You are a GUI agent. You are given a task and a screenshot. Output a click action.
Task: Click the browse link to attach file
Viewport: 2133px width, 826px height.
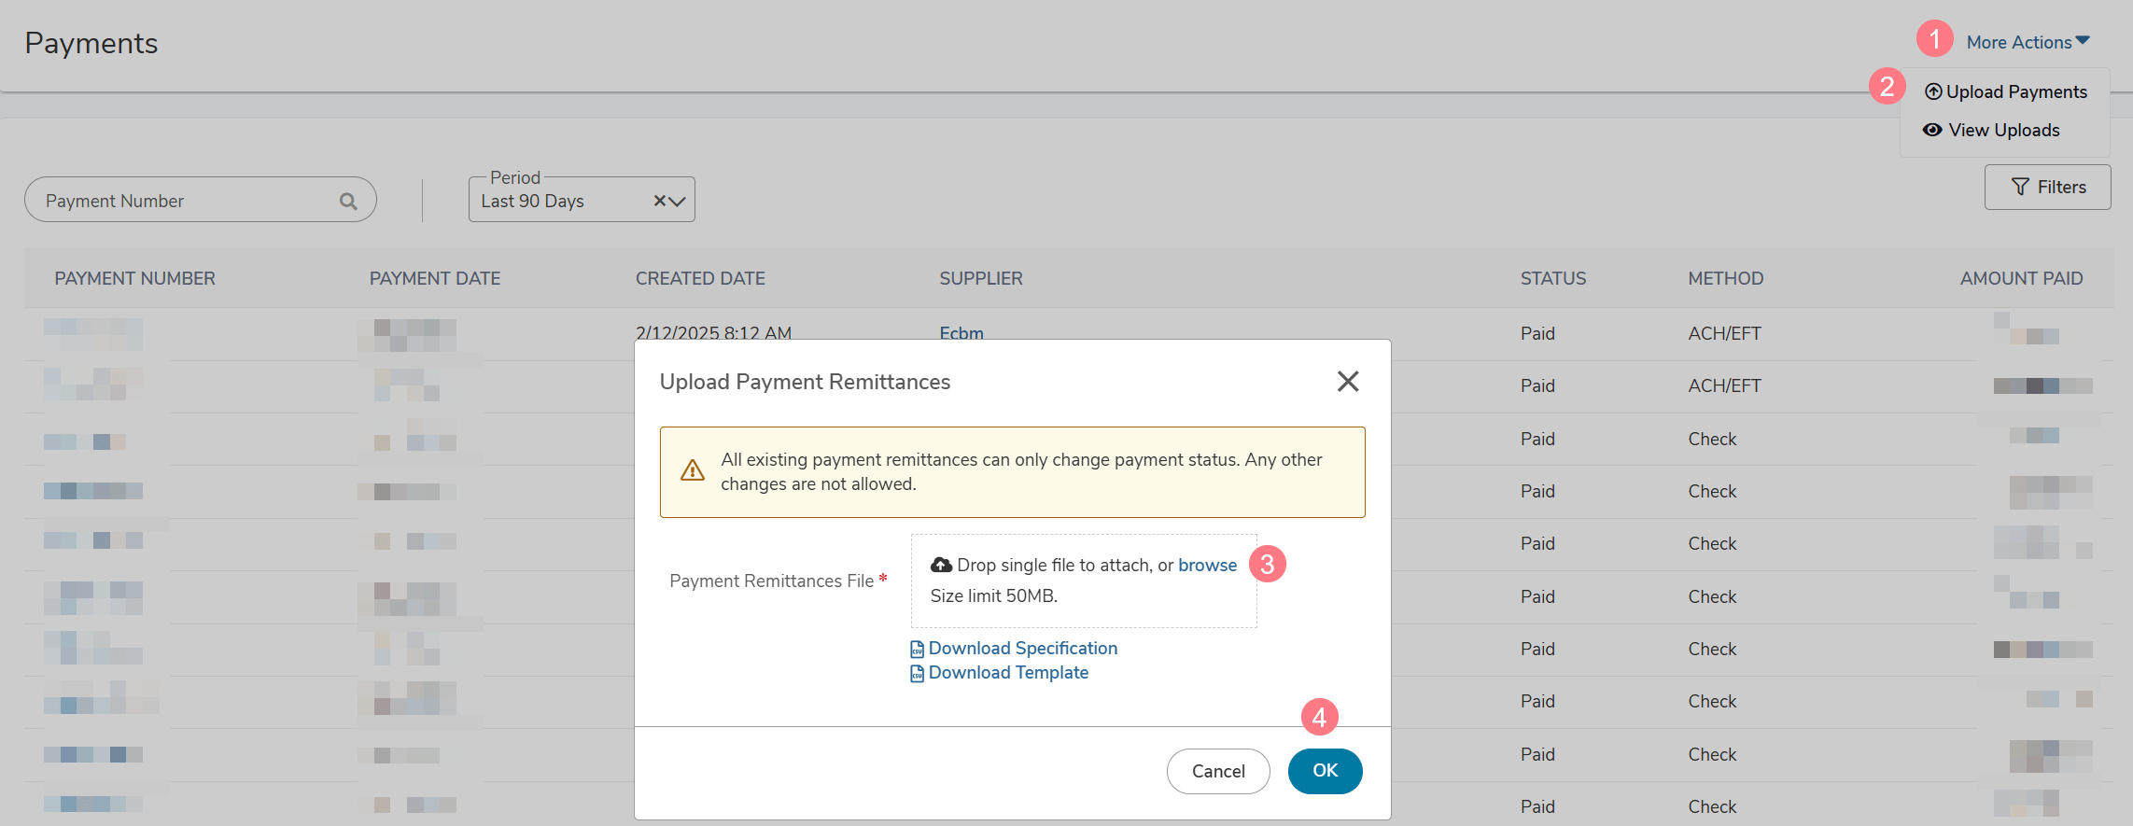point(1207,565)
